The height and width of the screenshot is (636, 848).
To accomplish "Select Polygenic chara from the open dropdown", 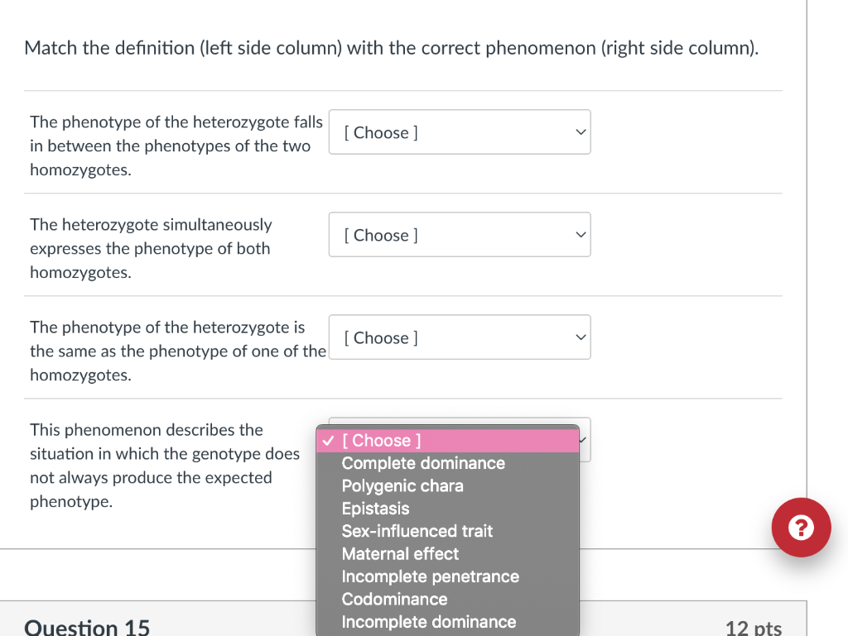I will pos(402,485).
